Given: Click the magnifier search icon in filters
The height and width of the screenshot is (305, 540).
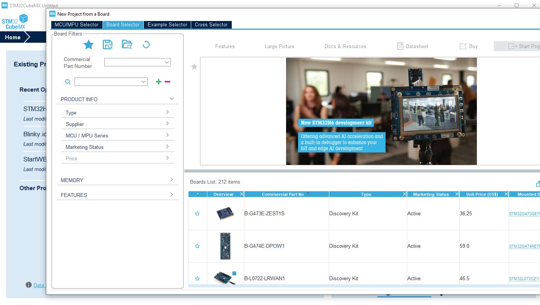Looking at the screenshot, I should tap(68, 82).
